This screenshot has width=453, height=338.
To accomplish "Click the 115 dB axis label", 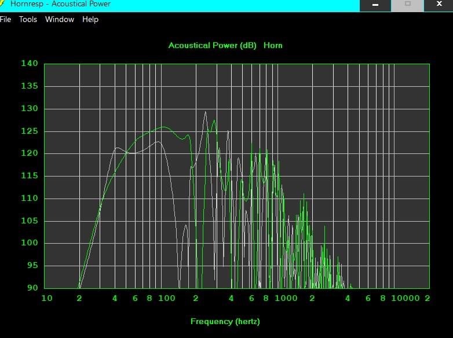I will (30, 175).
